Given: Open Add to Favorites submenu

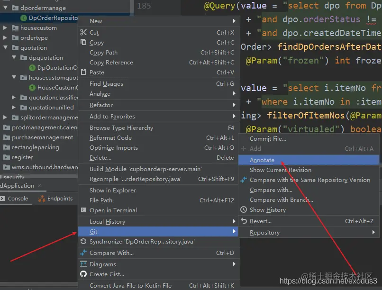Looking at the screenshot, I should tap(158, 117).
